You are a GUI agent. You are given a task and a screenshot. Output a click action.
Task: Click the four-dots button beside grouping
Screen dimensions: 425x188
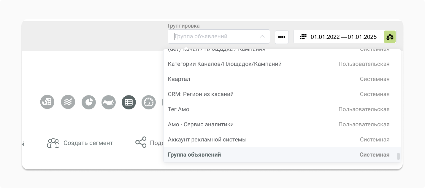point(282,37)
